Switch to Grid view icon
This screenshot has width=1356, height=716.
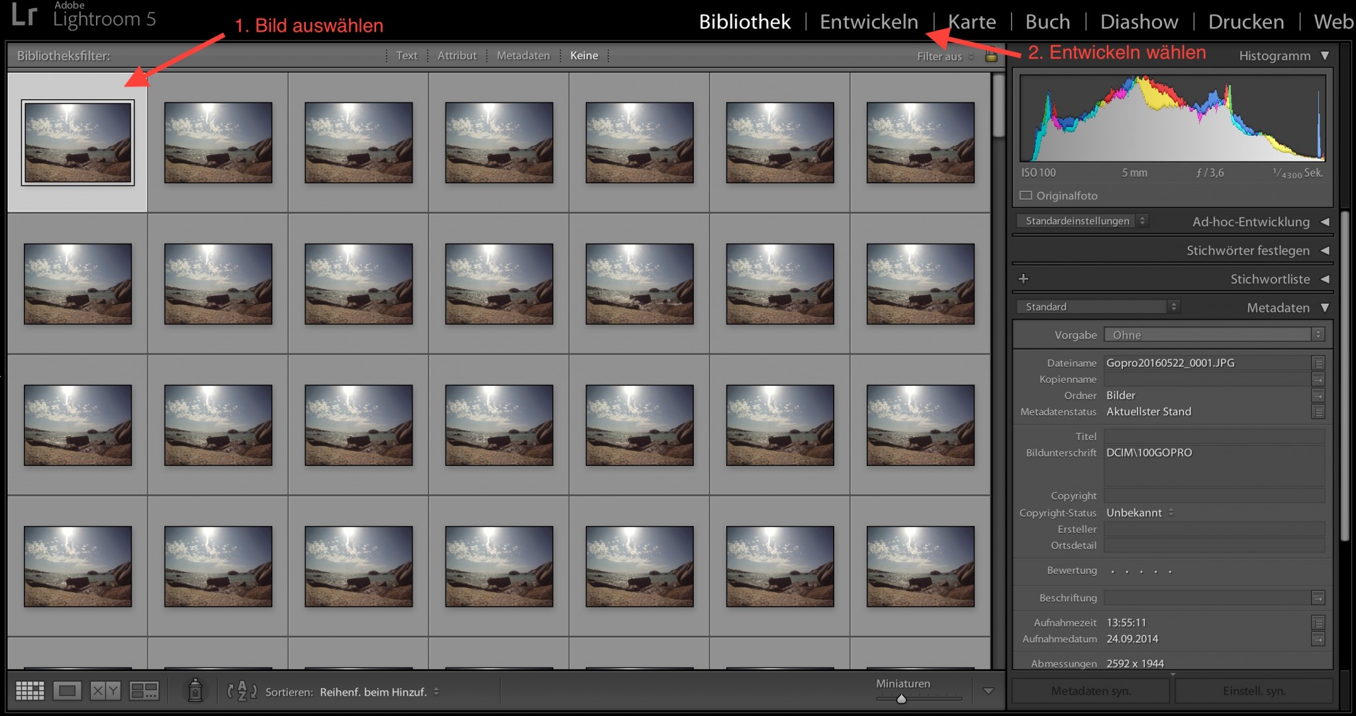point(30,692)
